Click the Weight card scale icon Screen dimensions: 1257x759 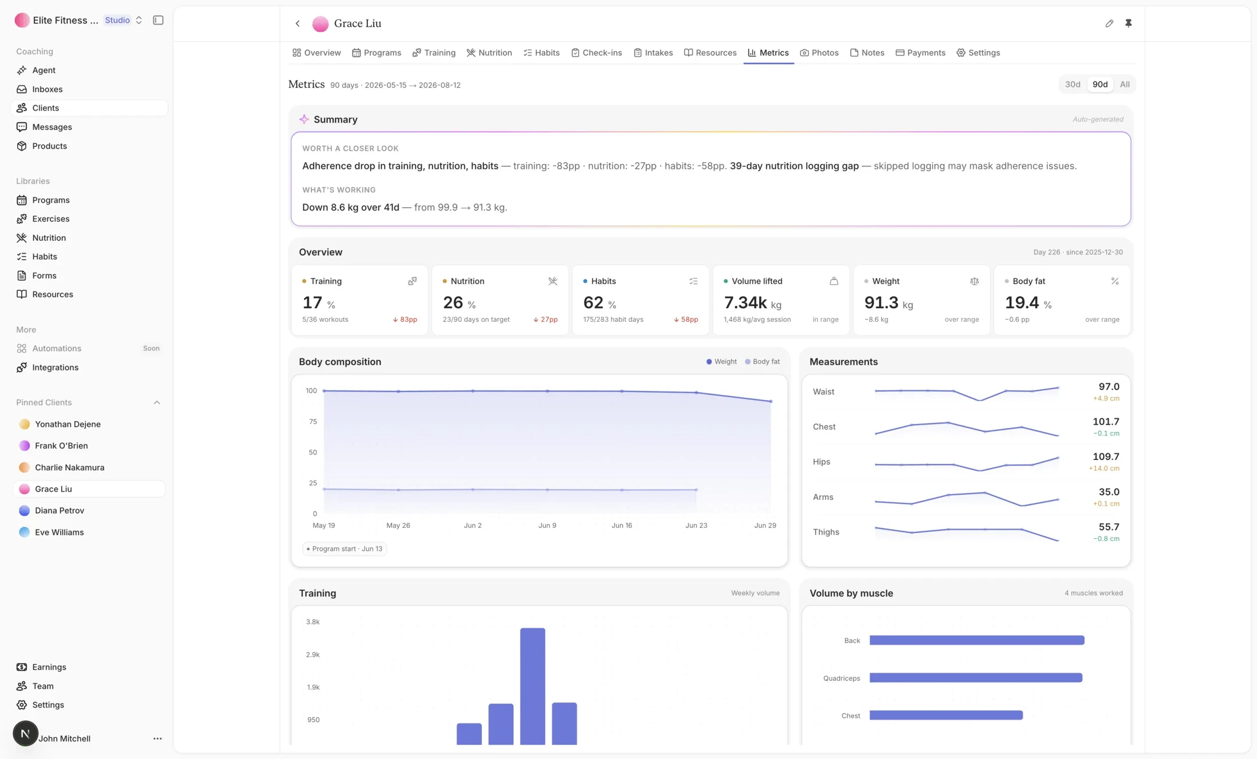pos(974,281)
